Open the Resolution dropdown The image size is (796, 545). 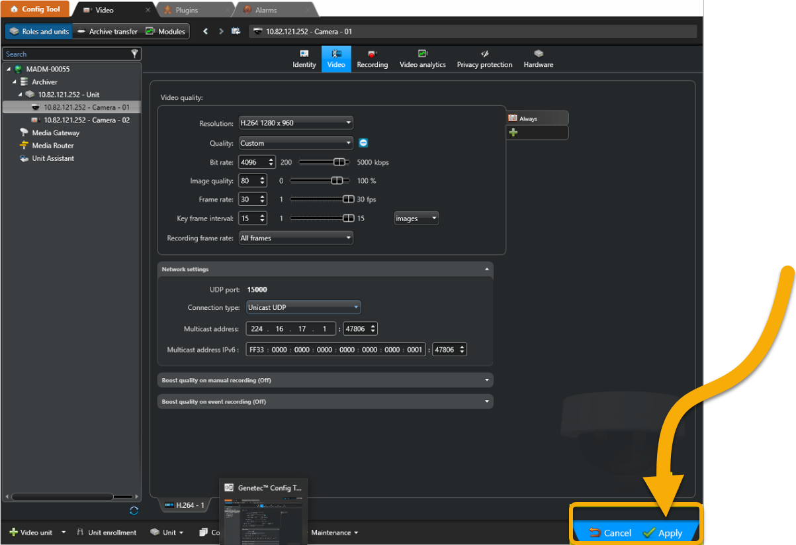click(349, 123)
